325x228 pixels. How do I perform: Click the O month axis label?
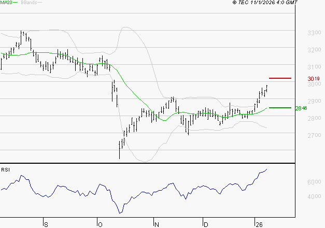100,225
